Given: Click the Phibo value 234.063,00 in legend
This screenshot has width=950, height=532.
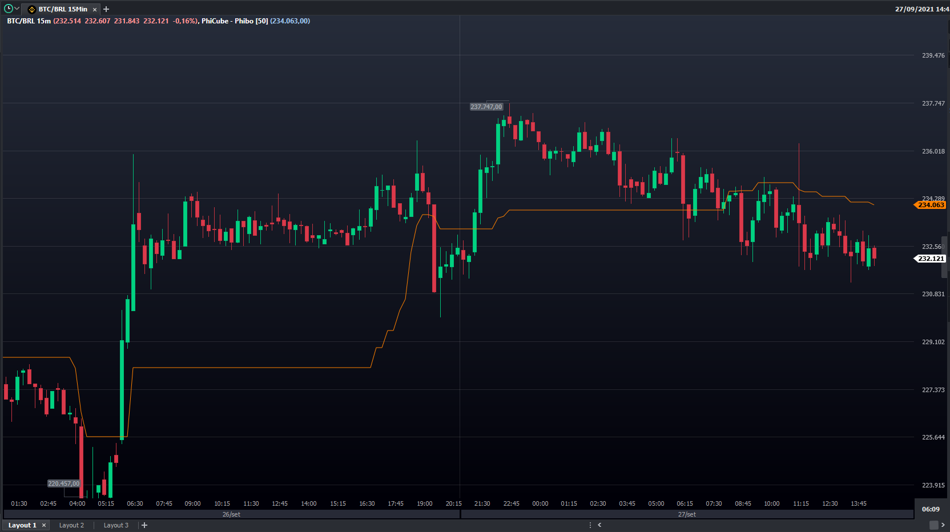Looking at the screenshot, I should coord(290,21).
